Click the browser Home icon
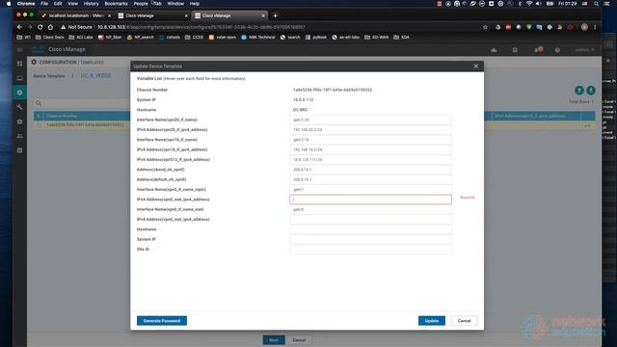Image resolution: width=617 pixels, height=347 pixels. (x=50, y=27)
